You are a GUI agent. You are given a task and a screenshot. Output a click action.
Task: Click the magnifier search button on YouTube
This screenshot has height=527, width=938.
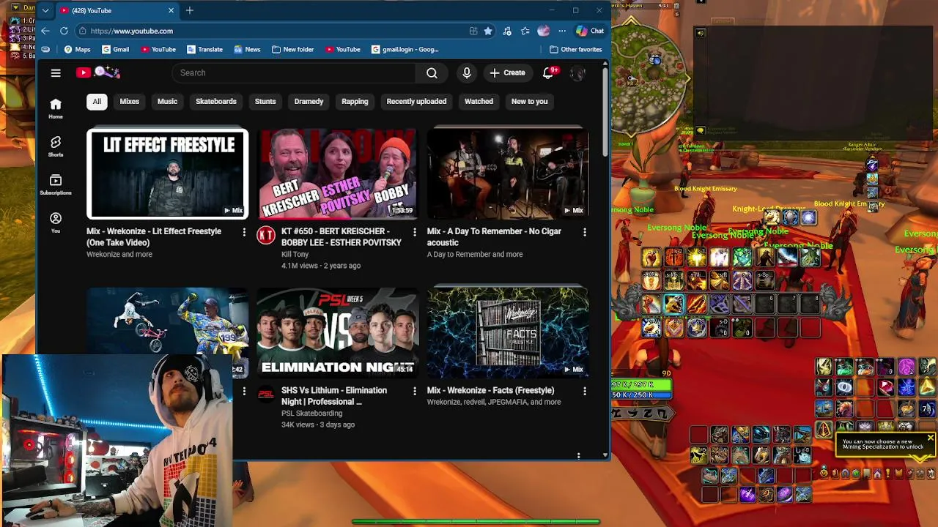pos(432,72)
